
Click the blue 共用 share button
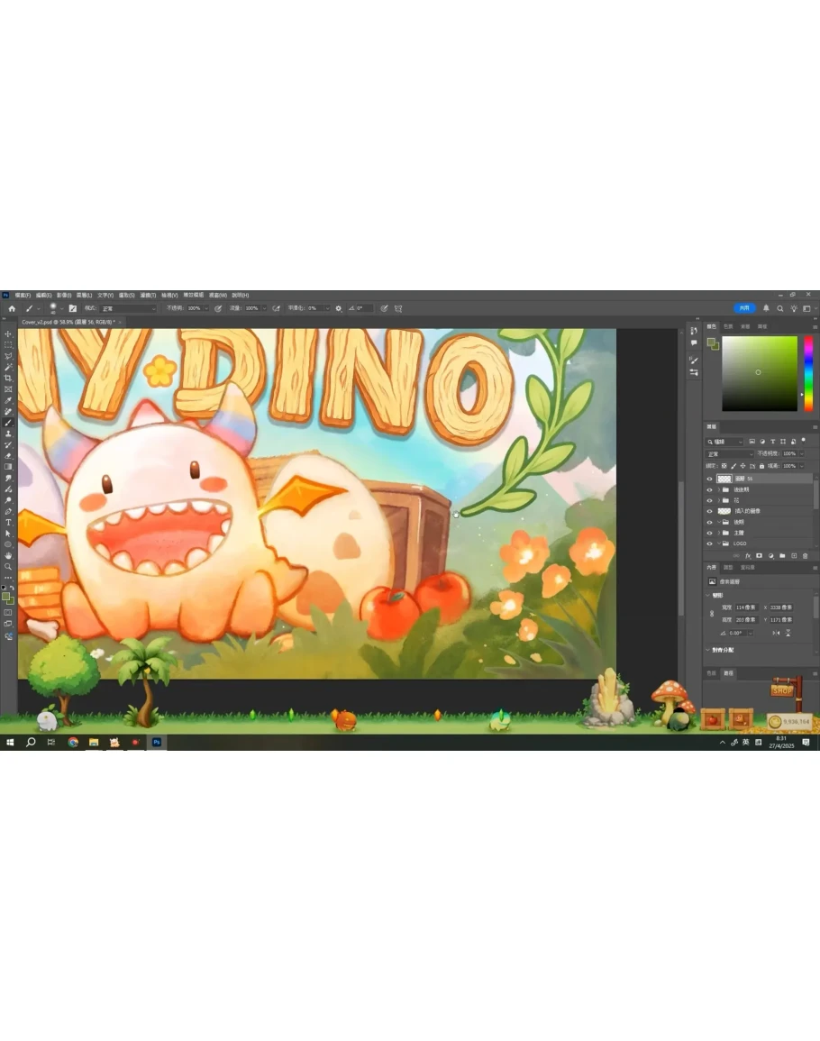(743, 308)
